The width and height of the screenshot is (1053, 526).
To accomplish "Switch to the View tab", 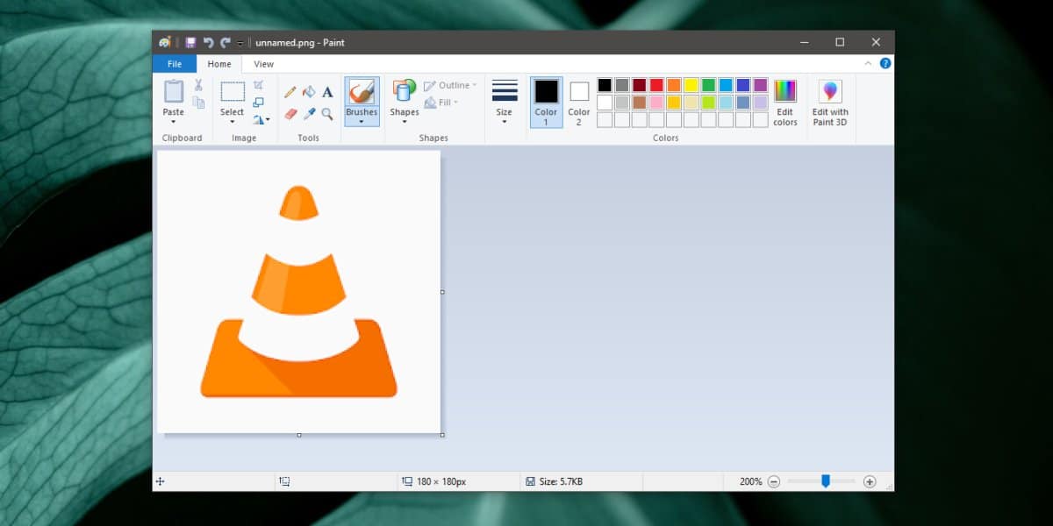I will tap(263, 64).
